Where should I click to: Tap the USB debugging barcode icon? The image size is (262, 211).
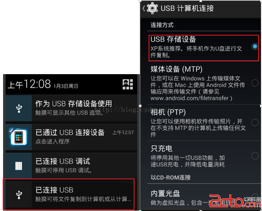point(19,166)
